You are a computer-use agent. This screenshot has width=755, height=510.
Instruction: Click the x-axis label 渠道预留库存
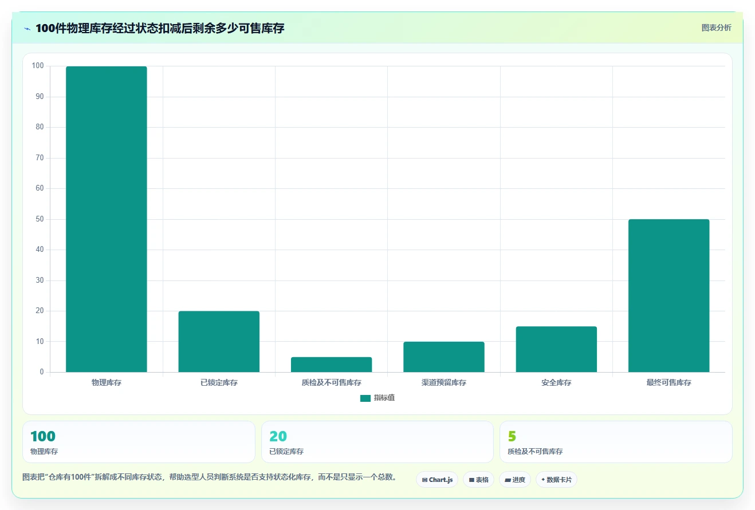444,382
